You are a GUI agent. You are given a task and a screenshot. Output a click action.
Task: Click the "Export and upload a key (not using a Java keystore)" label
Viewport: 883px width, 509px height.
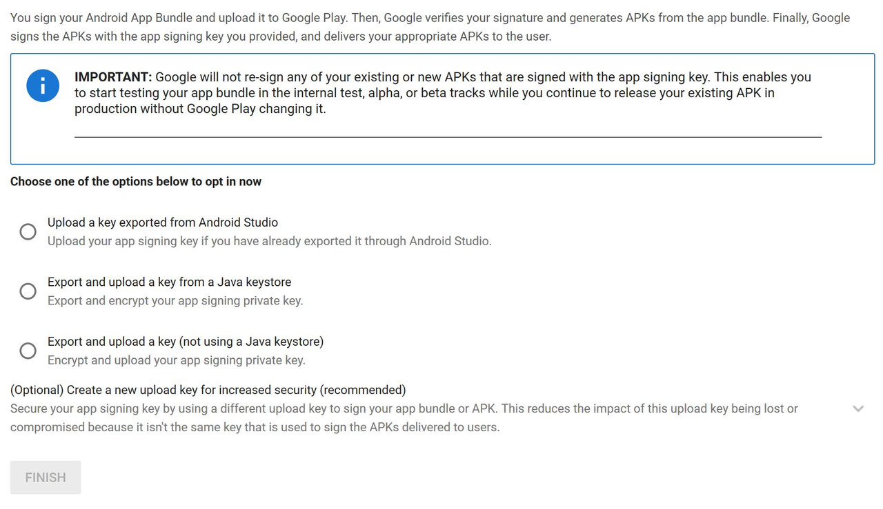(x=185, y=342)
